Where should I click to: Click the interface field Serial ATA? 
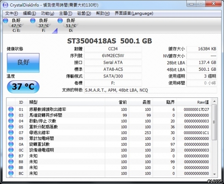click(x=113, y=63)
